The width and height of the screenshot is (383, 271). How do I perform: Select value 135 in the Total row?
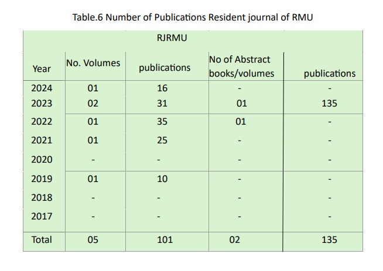click(x=330, y=239)
